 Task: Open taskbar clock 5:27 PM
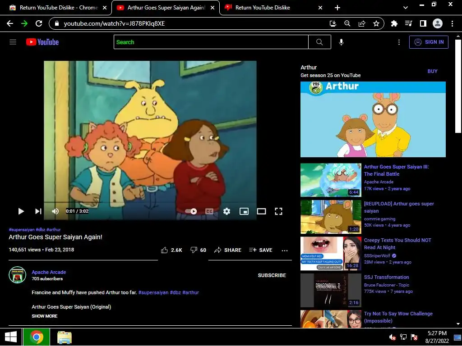click(437, 337)
